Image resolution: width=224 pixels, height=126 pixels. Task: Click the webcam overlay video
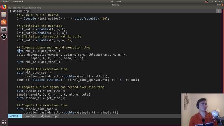[x=202, y=110]
